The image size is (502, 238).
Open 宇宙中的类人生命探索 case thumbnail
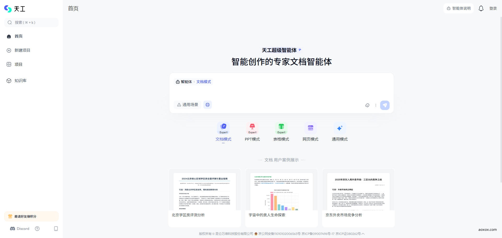[282, 191]
